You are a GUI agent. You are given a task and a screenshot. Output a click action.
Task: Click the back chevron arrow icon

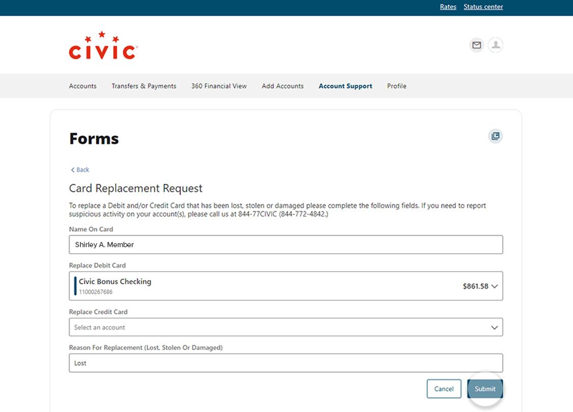coord(72,170)
